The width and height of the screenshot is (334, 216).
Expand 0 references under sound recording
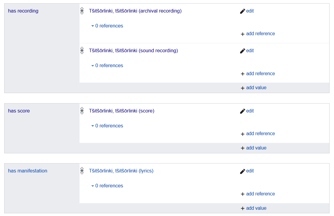(107, 65)
